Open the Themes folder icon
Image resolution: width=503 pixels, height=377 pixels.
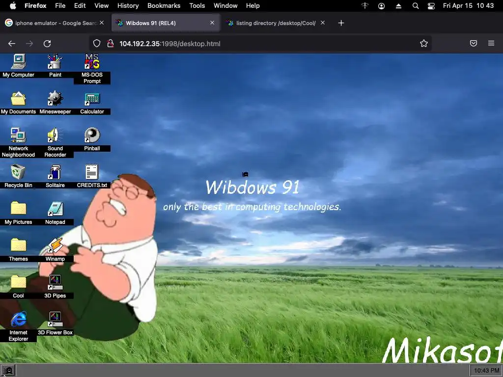click(18, 250)
